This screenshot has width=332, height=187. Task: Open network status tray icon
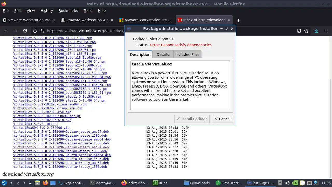tap(309, 183)
